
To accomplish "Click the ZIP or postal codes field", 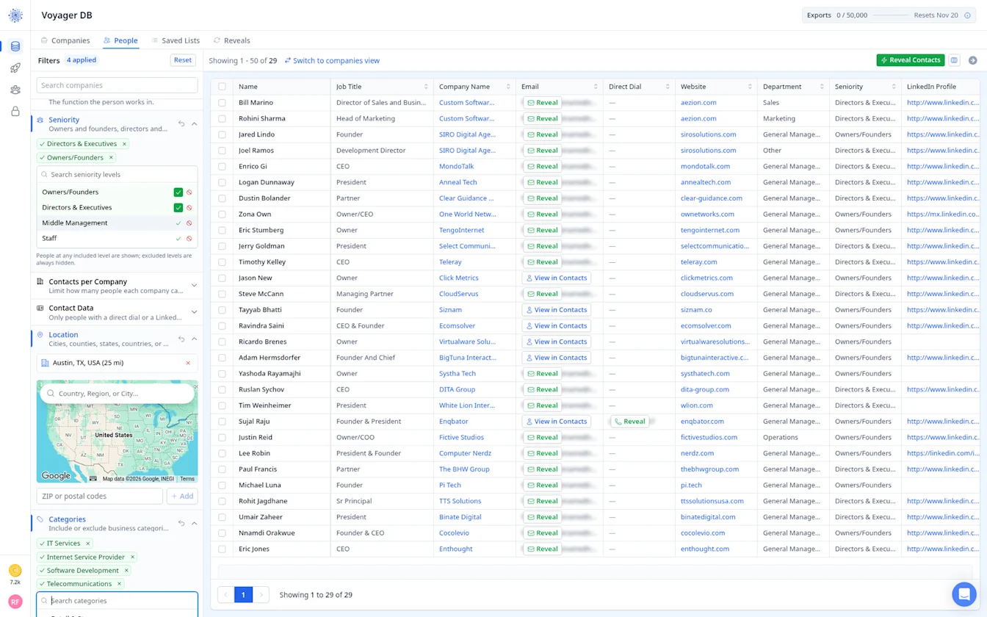I will coord(100,497).
